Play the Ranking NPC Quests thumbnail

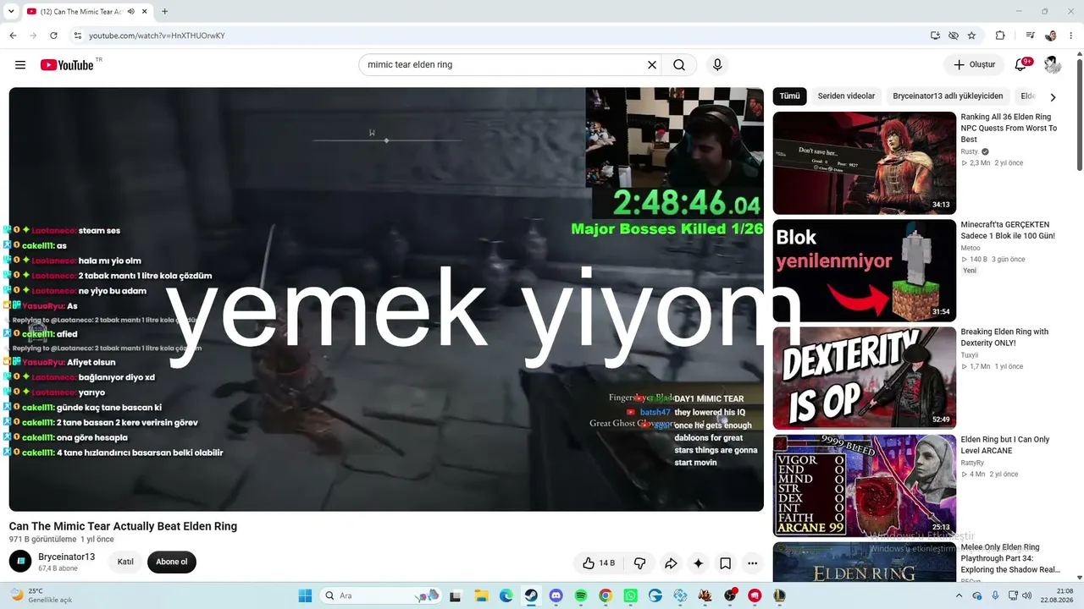(x=865, y=163)
